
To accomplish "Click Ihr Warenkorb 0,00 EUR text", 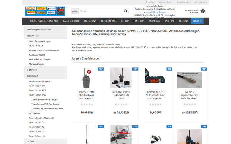I will pos(191,12).
